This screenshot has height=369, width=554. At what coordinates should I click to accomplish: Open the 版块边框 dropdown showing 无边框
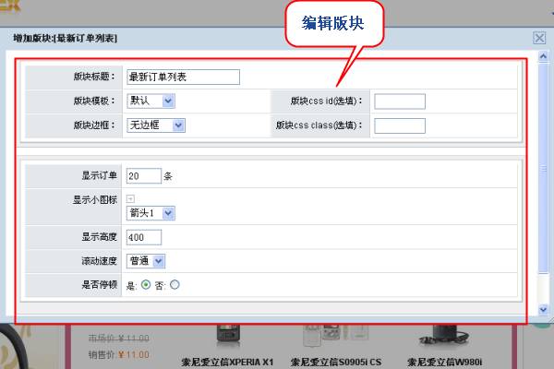coord(156,125)
